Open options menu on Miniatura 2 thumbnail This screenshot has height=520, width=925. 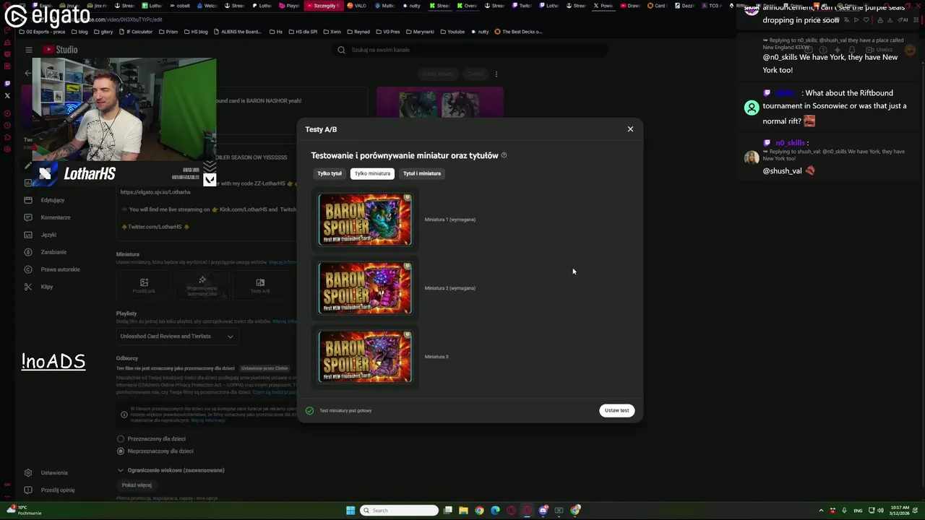[x=407, y=266]
